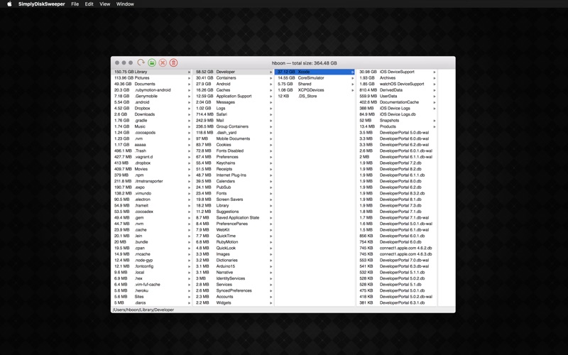Viewport: 568px width, 355px height.
Task: Expand arrow next to iOS DeviceSupport row
Action: 435,72
